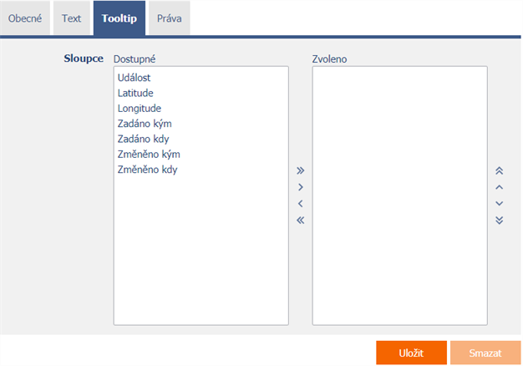Move item down one position
Viewport: 523px width, 366px height.
(x=499, y=204)
